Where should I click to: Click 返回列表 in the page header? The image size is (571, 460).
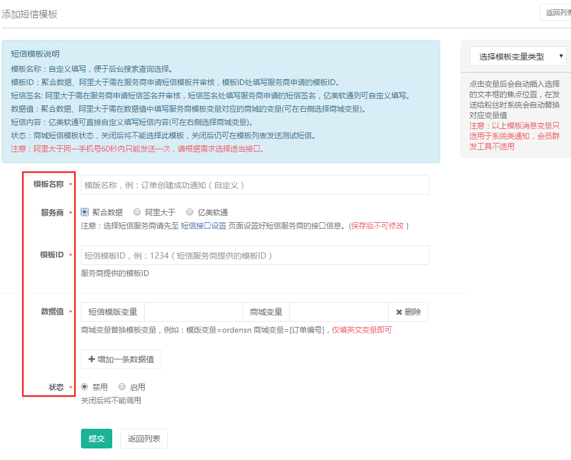pos(557,13)
